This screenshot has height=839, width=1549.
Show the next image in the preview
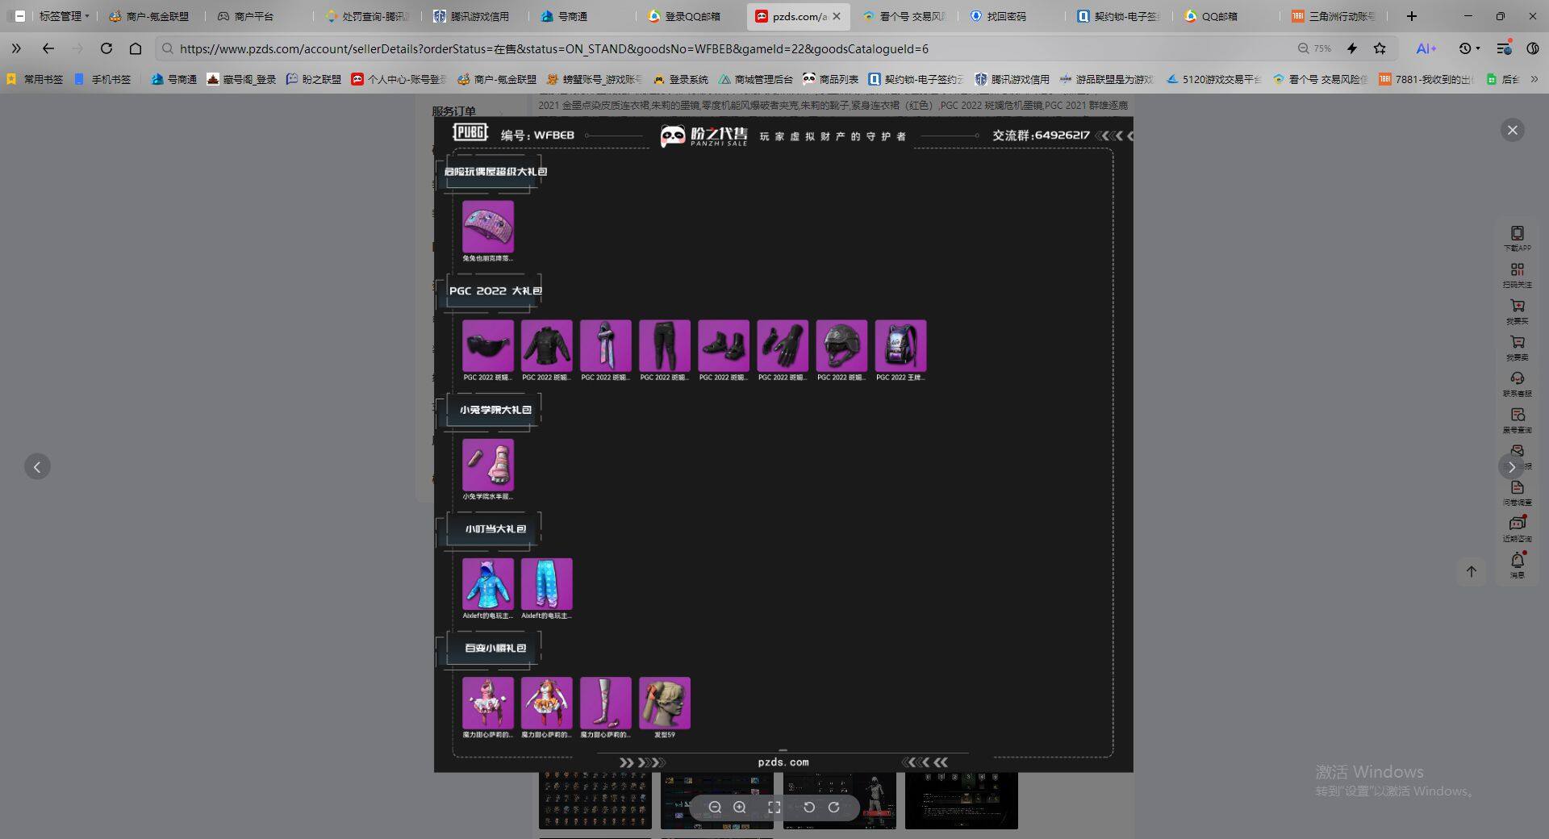click(x=1511, y=466)
